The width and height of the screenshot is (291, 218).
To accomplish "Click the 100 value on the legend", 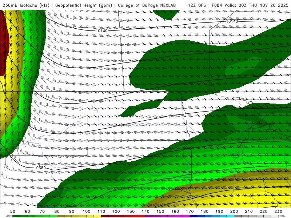I will pyautogui.click(x=87, y=211).
